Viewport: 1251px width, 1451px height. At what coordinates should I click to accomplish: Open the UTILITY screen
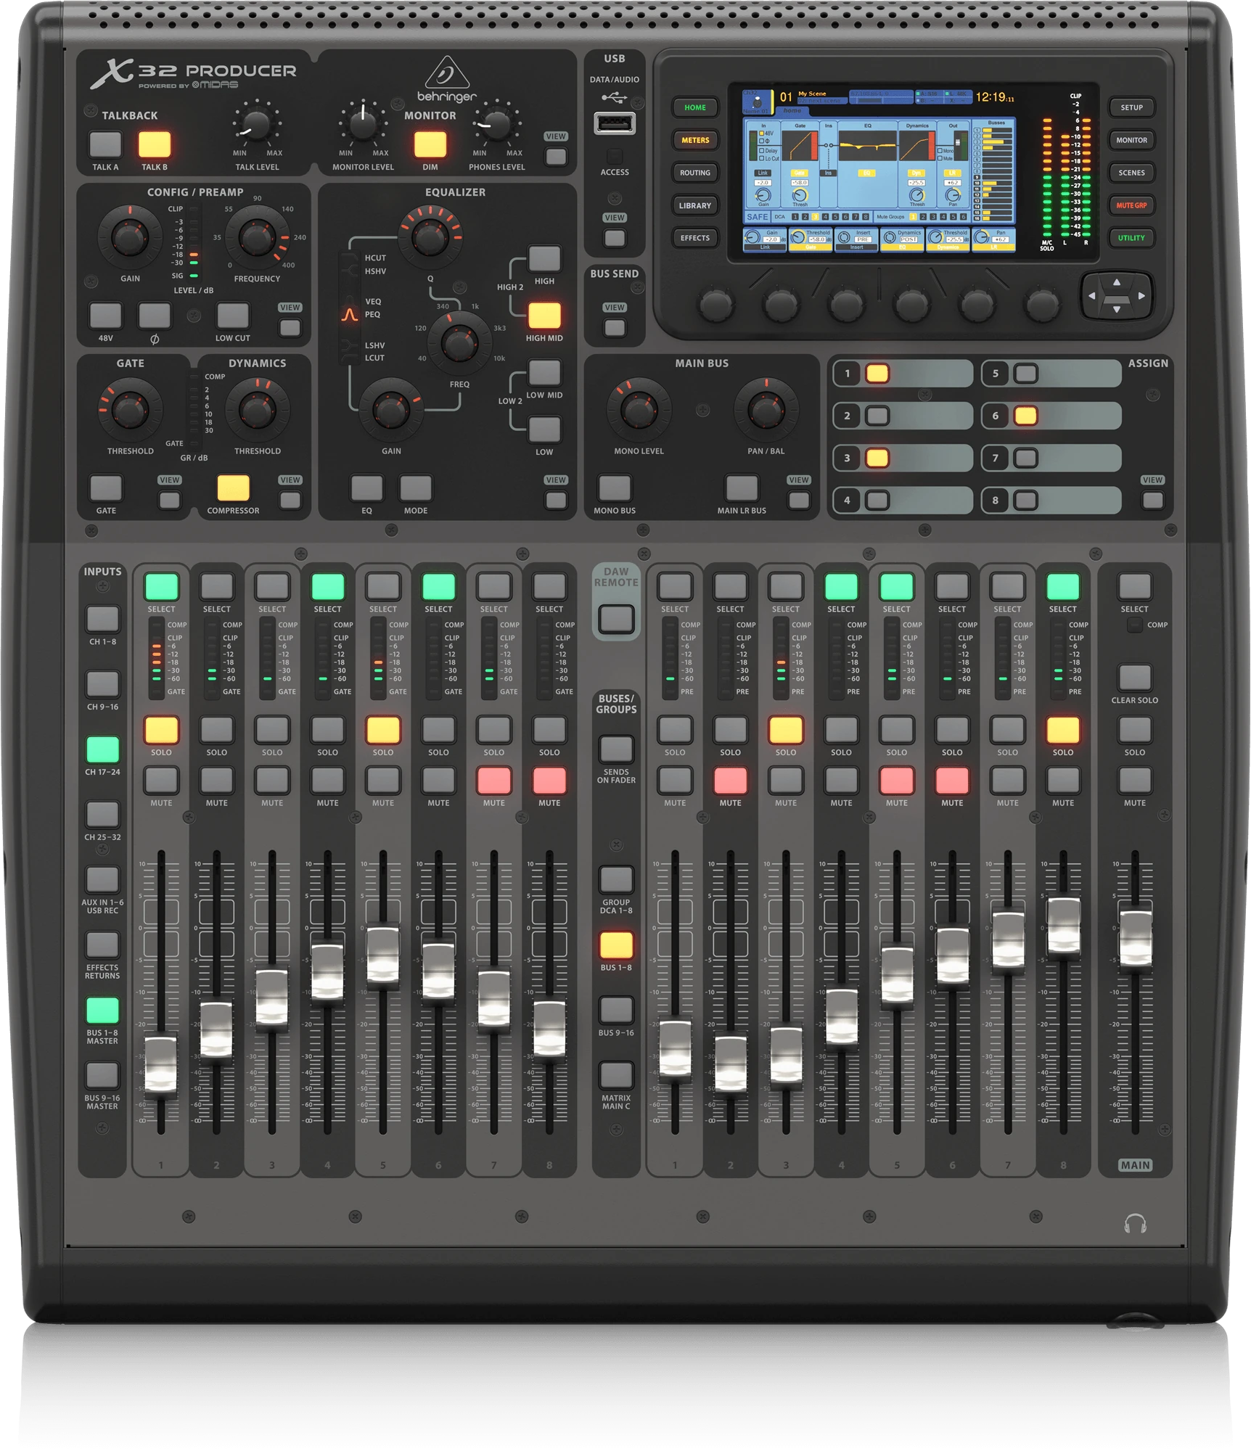(1133, 237)
